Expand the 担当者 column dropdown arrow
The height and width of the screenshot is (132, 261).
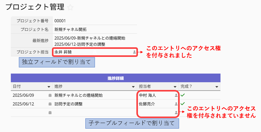(x=175, y=87)
